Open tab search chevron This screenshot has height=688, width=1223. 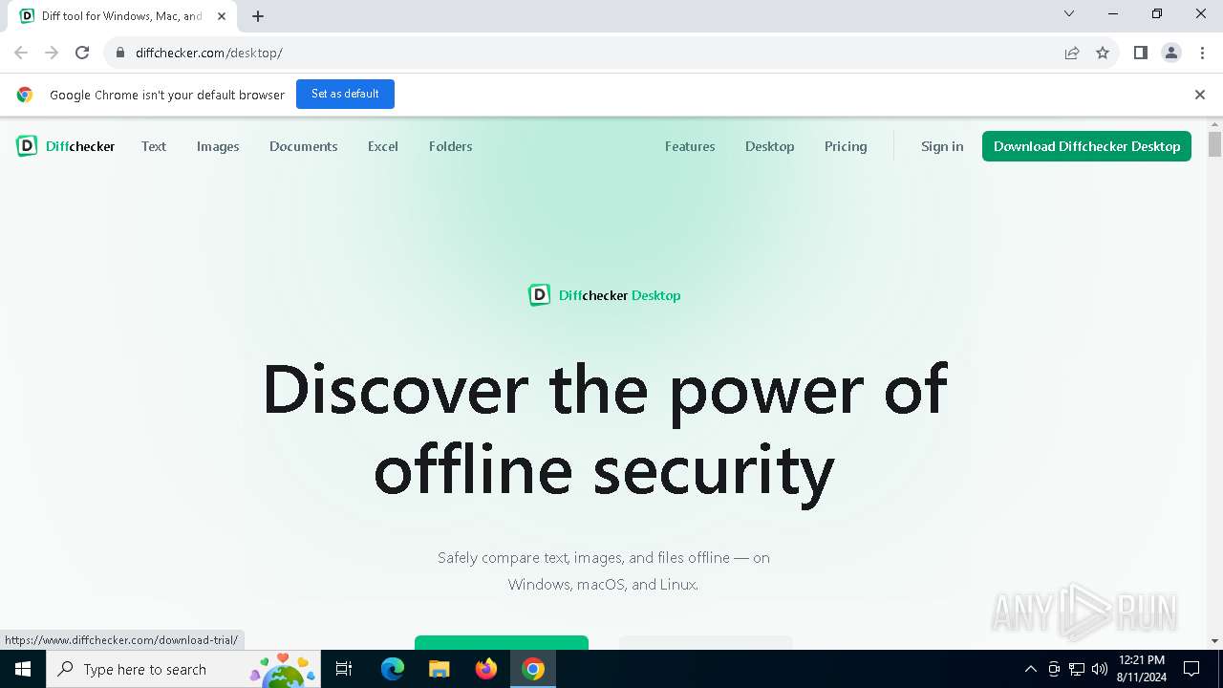point(1069,13)
